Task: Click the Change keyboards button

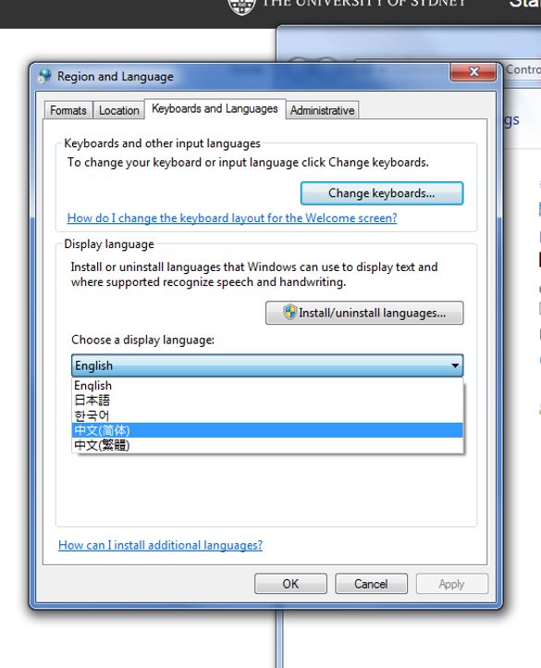Action: pos(382,193)
